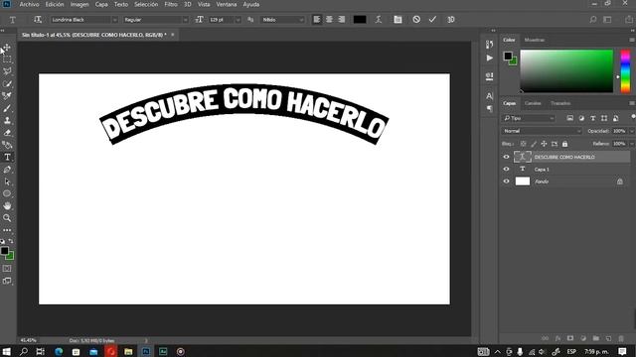Open Windows Start menu
Screen dimensions: 636x357
(x=7, y=351)
